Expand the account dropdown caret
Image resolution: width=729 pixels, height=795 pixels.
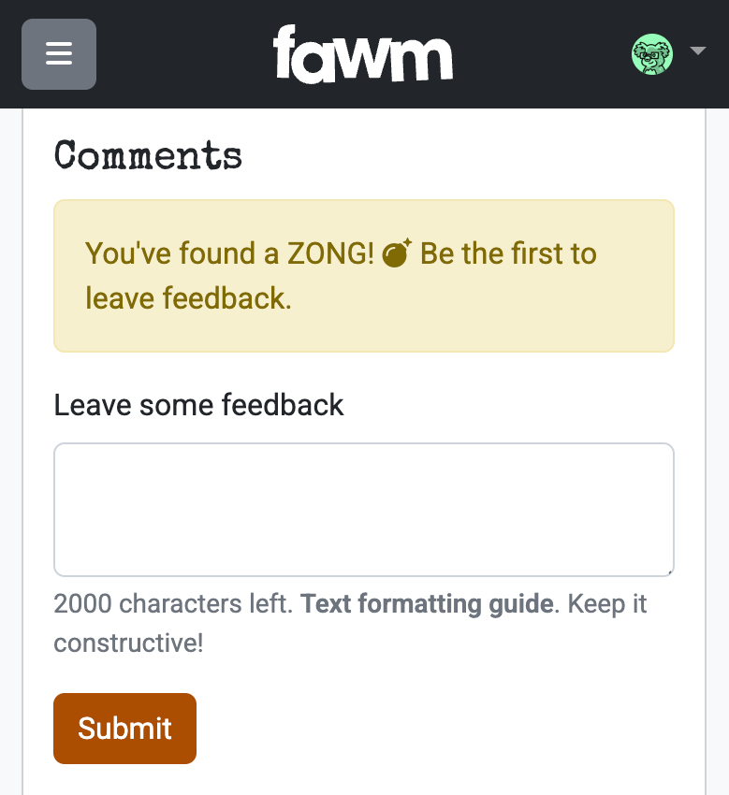697,51
